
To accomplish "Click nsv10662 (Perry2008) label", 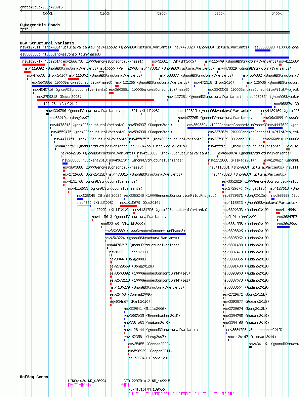I will pos(129,252).
